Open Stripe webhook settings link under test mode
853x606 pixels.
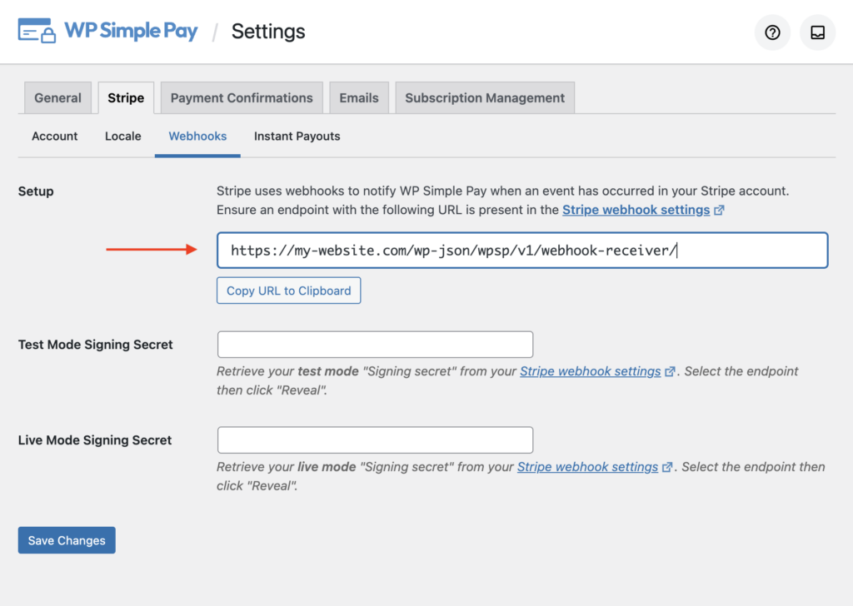click(x=590, y=371)
